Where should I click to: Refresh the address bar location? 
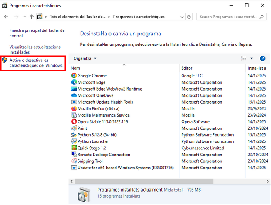[189, 17]
